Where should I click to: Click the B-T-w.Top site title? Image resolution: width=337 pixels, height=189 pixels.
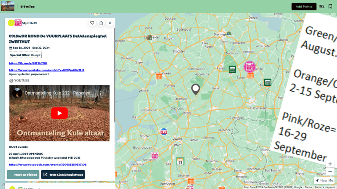point(28,7)
